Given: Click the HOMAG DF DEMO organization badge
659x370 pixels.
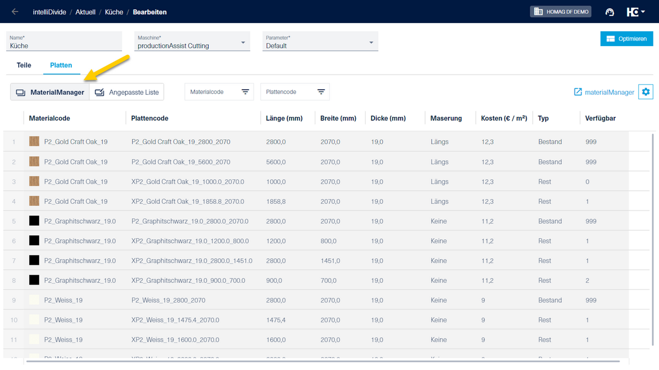Looking at the screenshot, I should [561, 12].
